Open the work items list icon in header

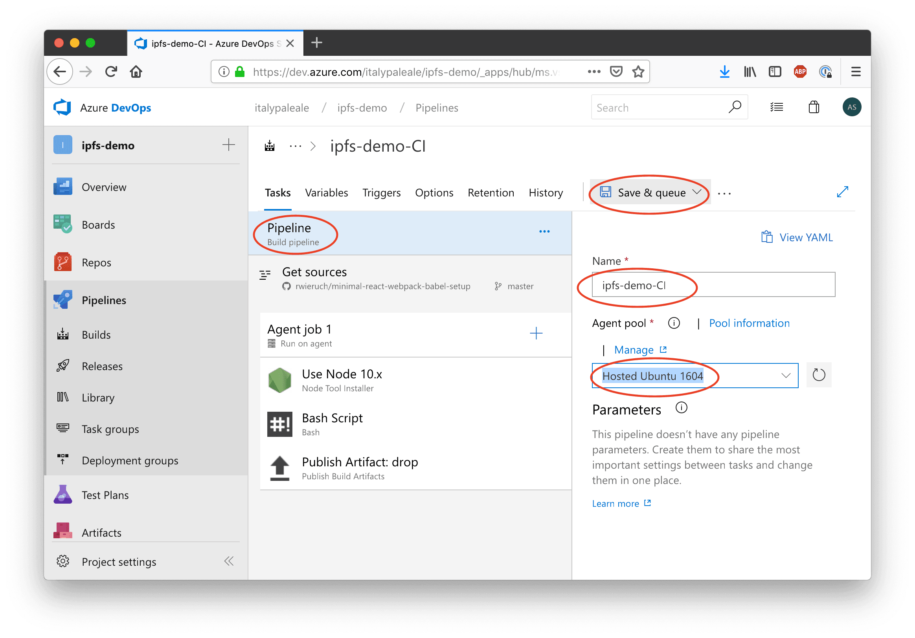coord(776,107)
